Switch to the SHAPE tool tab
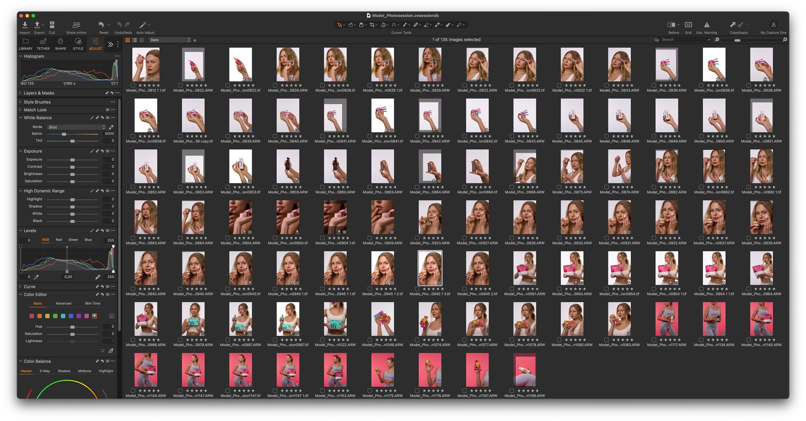Viewport: 806px width, 421px height. 60,44
